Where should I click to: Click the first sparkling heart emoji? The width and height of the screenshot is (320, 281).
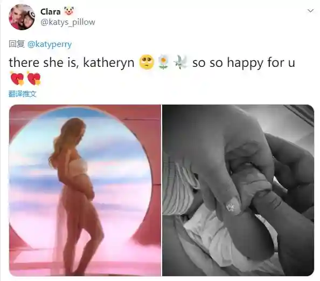tap(17, 79)
